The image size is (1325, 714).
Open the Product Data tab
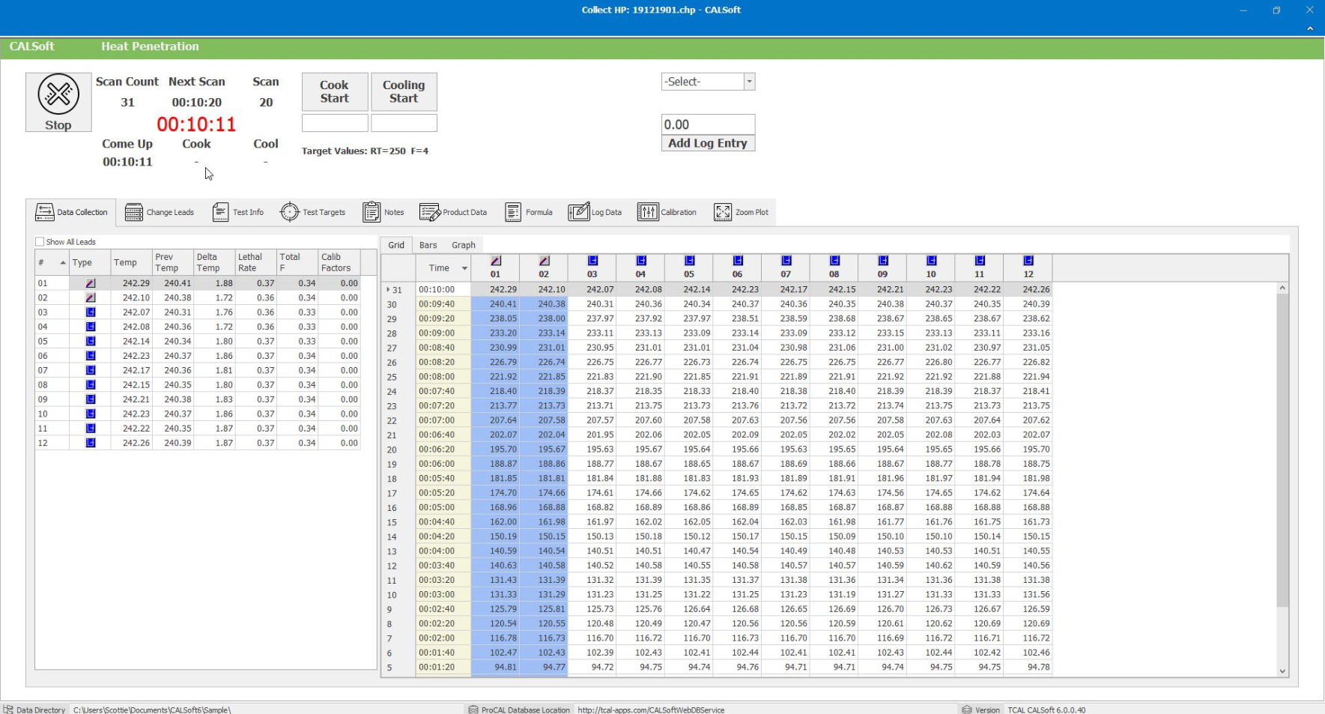(453, 212)
